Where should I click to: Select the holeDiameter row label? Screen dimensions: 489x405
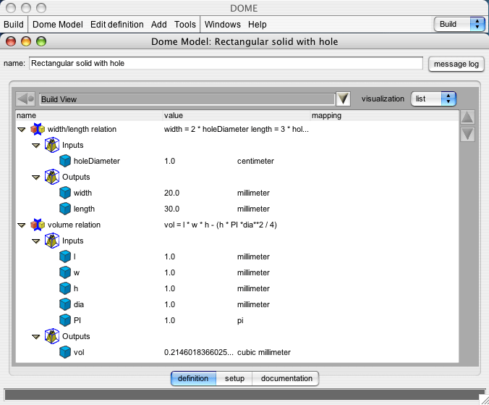point(97,161)
